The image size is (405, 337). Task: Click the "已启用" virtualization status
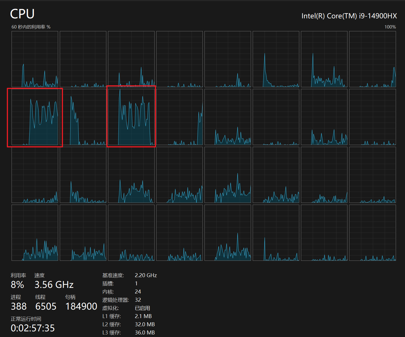coord(142,308)
